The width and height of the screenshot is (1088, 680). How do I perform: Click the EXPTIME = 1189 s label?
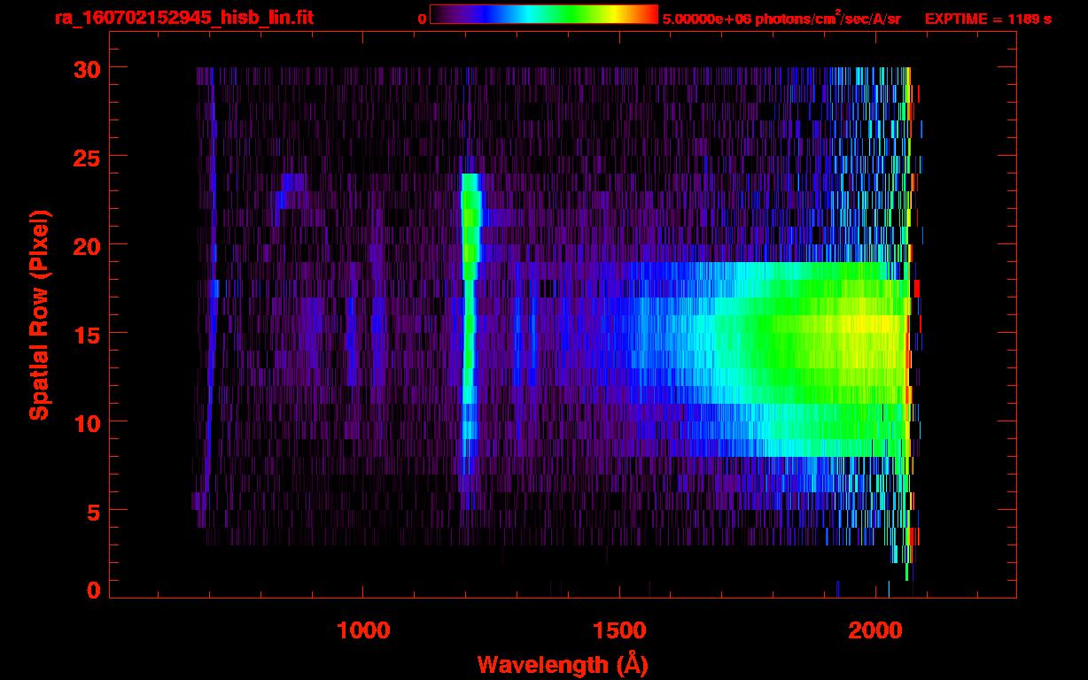(x=988, y=19)
